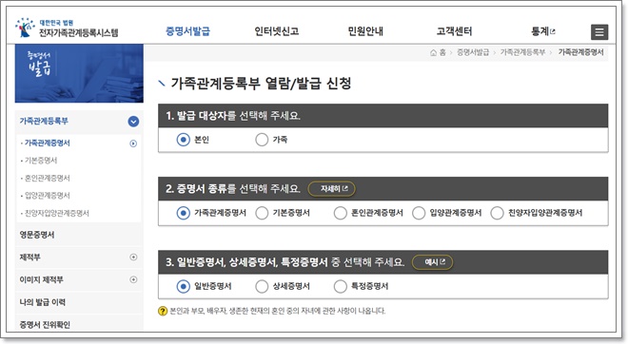Open the 고객센터 top menu
The width and height of the screenshot is (628, 344).
click(x=454, y=31)
